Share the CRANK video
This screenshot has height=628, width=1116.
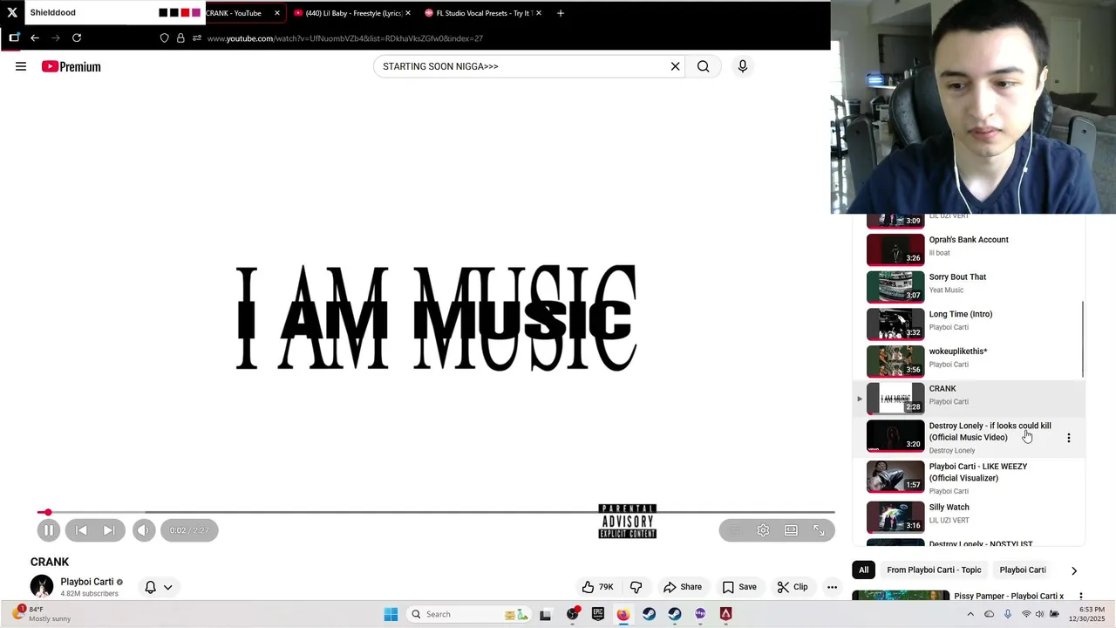[x=683, y=587]
